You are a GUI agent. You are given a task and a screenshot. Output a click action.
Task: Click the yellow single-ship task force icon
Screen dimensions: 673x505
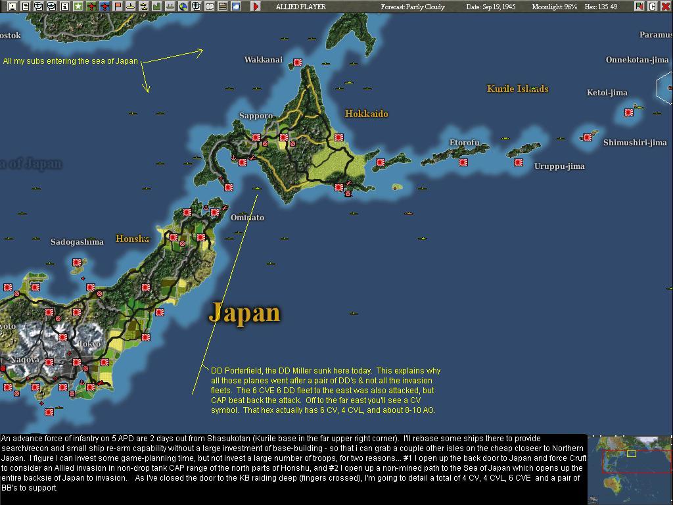(131, 7)
